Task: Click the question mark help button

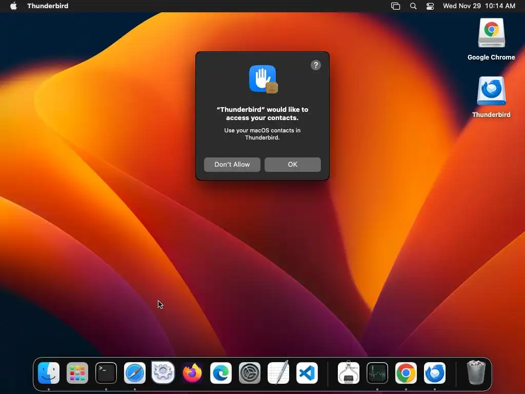Action: click(x=316, y=65)
